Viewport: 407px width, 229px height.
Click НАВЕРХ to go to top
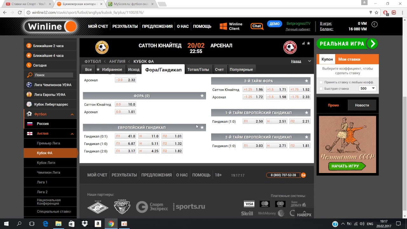(304, 213)
